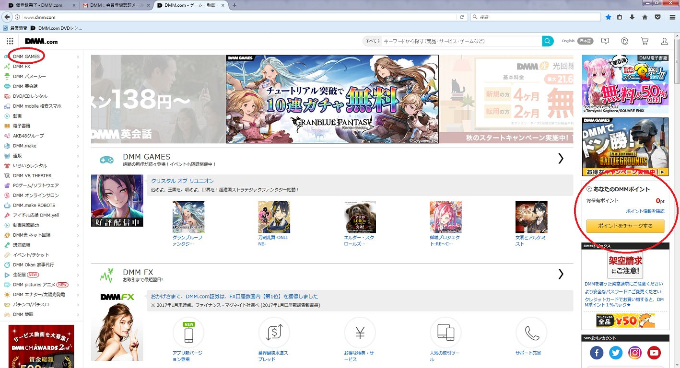The image size is (680, 368).
Task: Expand chevron next to 動画 in sidebar
Action: [x=78, y=116]
